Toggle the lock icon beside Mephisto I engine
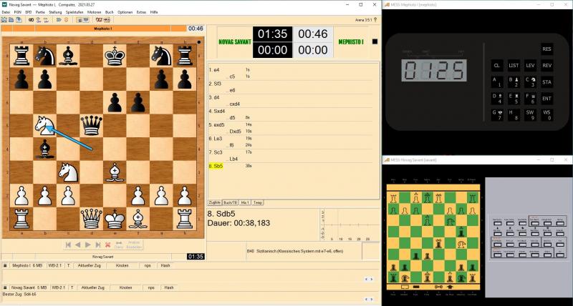 (6, 267)
